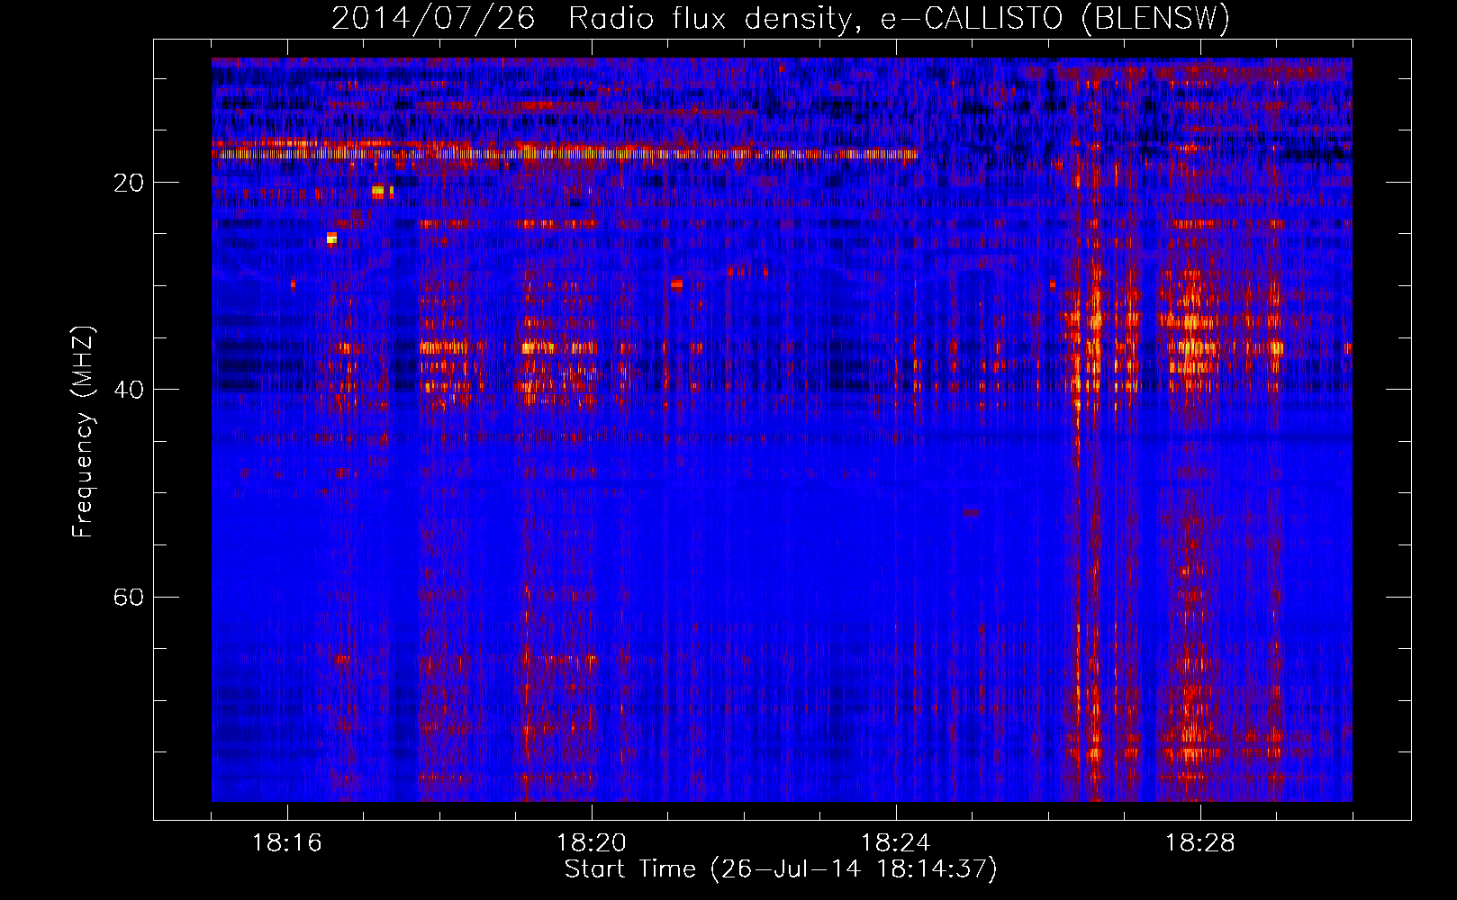This screenshot has width=1457, height=900.
Task: Click the 40 MHz frequency tick label
Action: click(129, 390)
